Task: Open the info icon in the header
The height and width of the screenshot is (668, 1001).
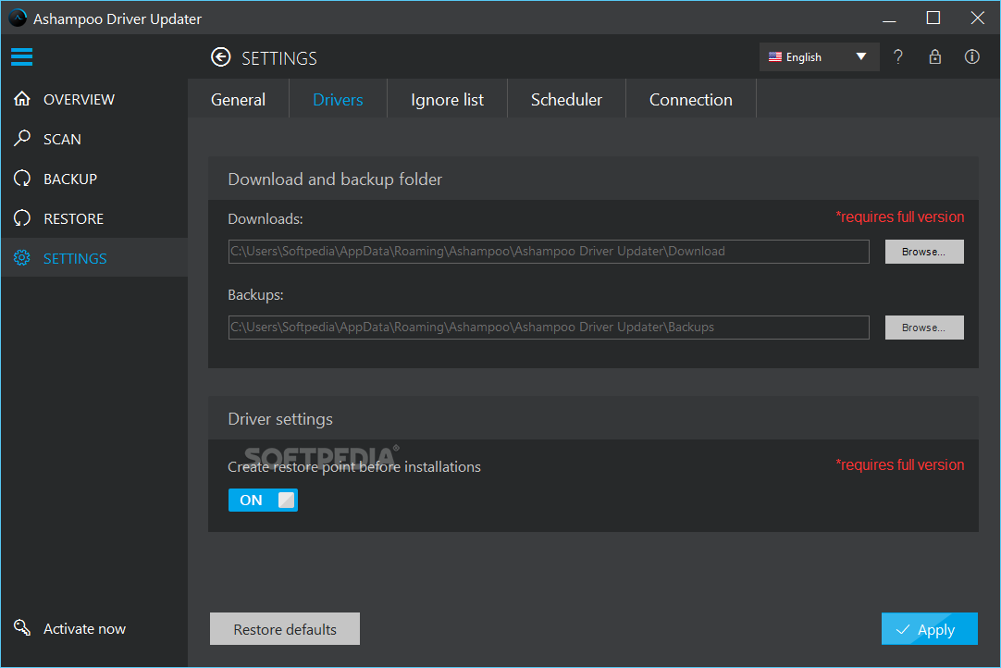Action: (971, 56)
